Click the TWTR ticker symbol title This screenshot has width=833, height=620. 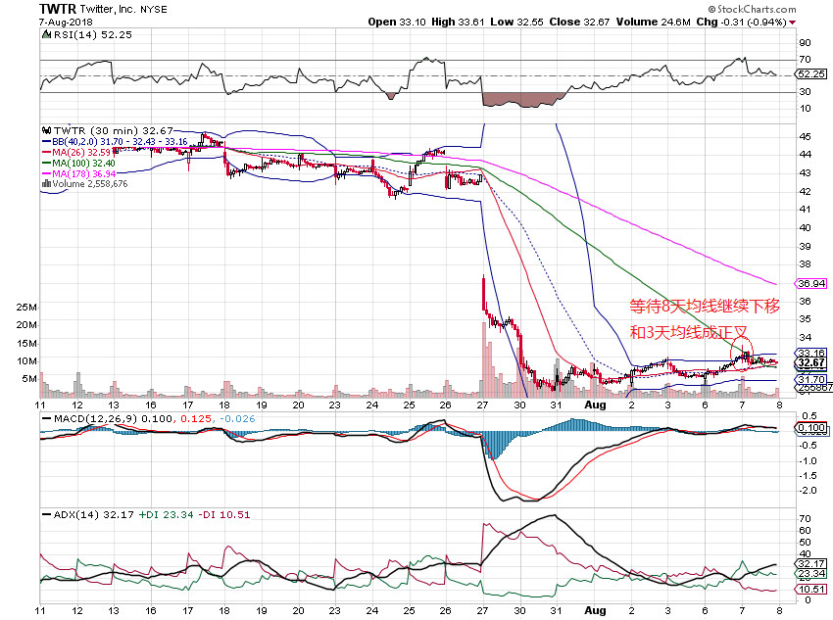coord(58,9)
